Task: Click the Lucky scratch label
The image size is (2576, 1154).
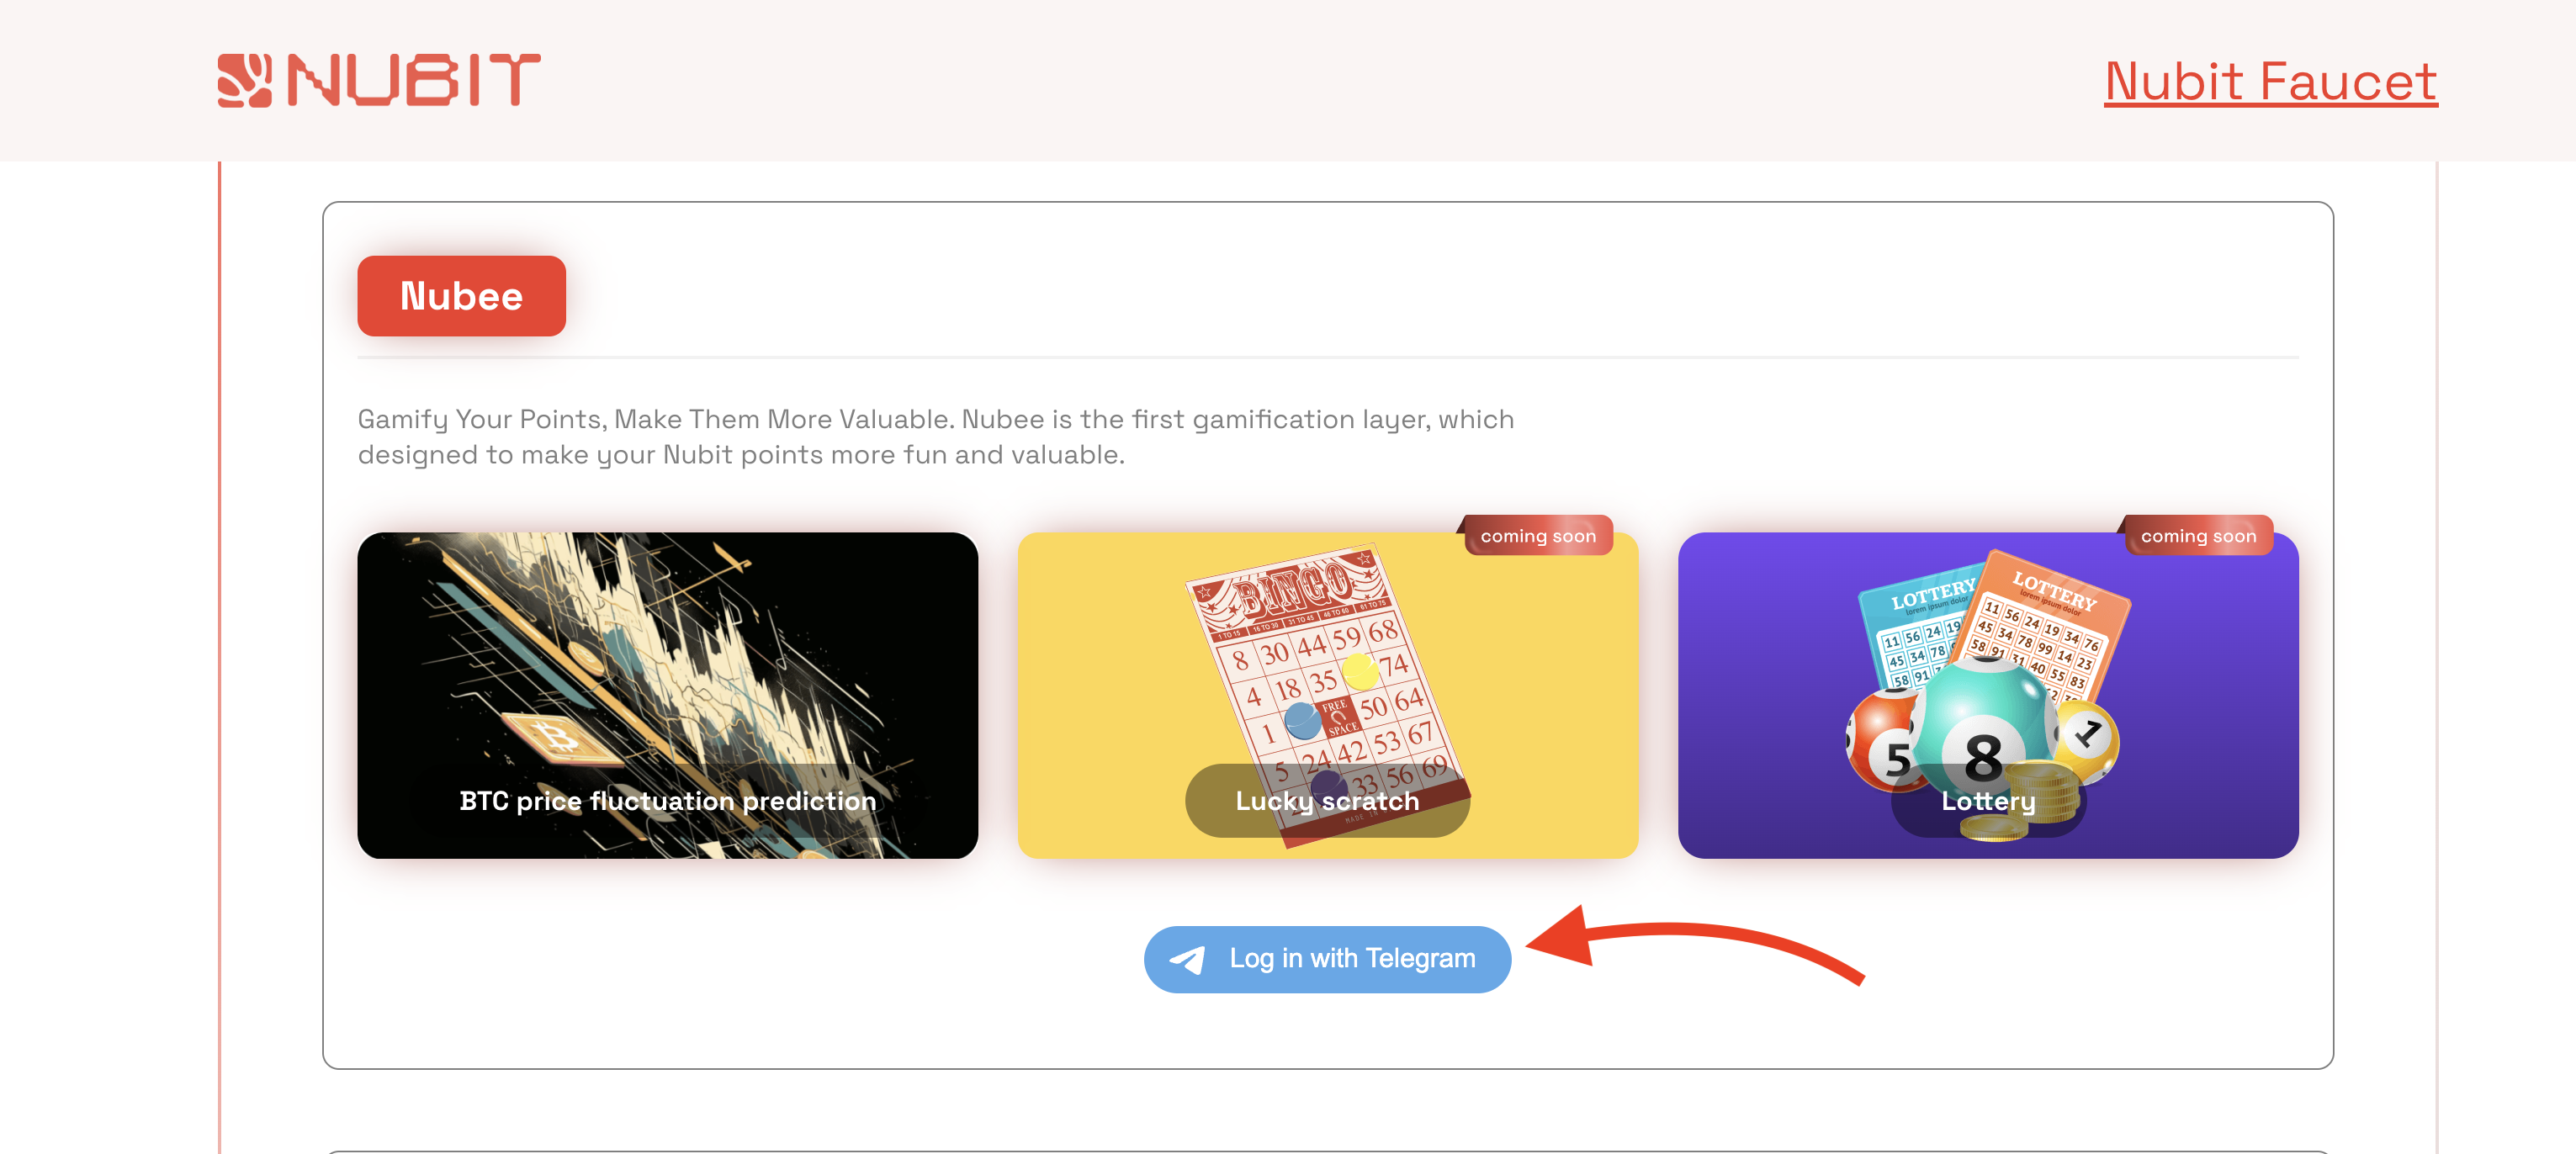Action: coord(1327,801)
